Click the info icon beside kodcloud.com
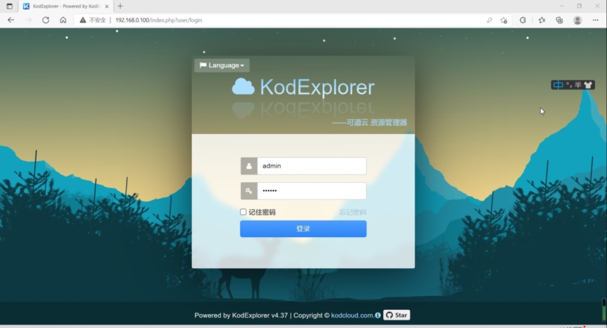The height and width of the screenshot is (328, 607). pos(378,315)
